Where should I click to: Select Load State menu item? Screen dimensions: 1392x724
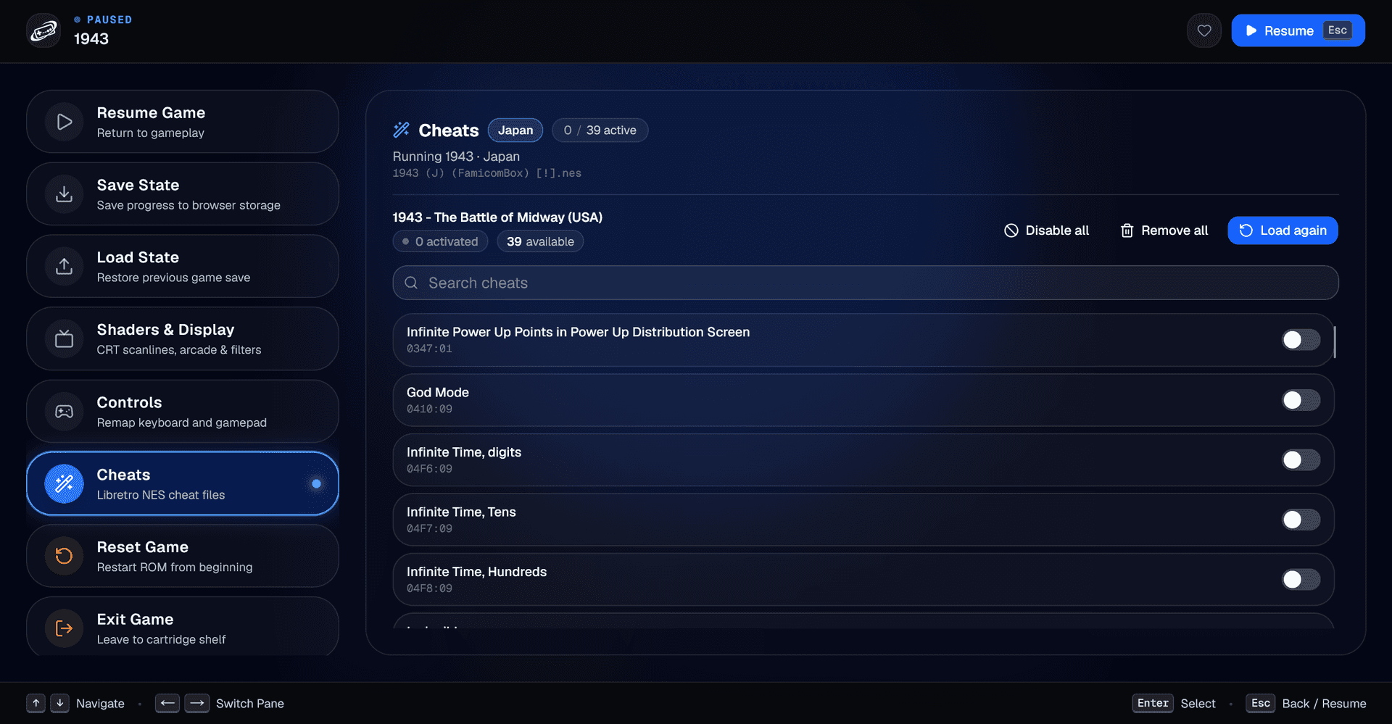tap(183, 266)
